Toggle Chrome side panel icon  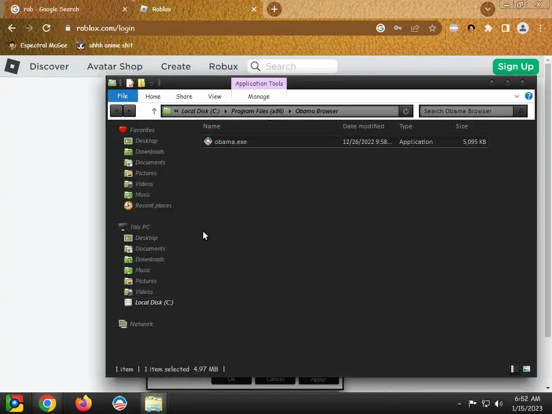click(506, 28)
